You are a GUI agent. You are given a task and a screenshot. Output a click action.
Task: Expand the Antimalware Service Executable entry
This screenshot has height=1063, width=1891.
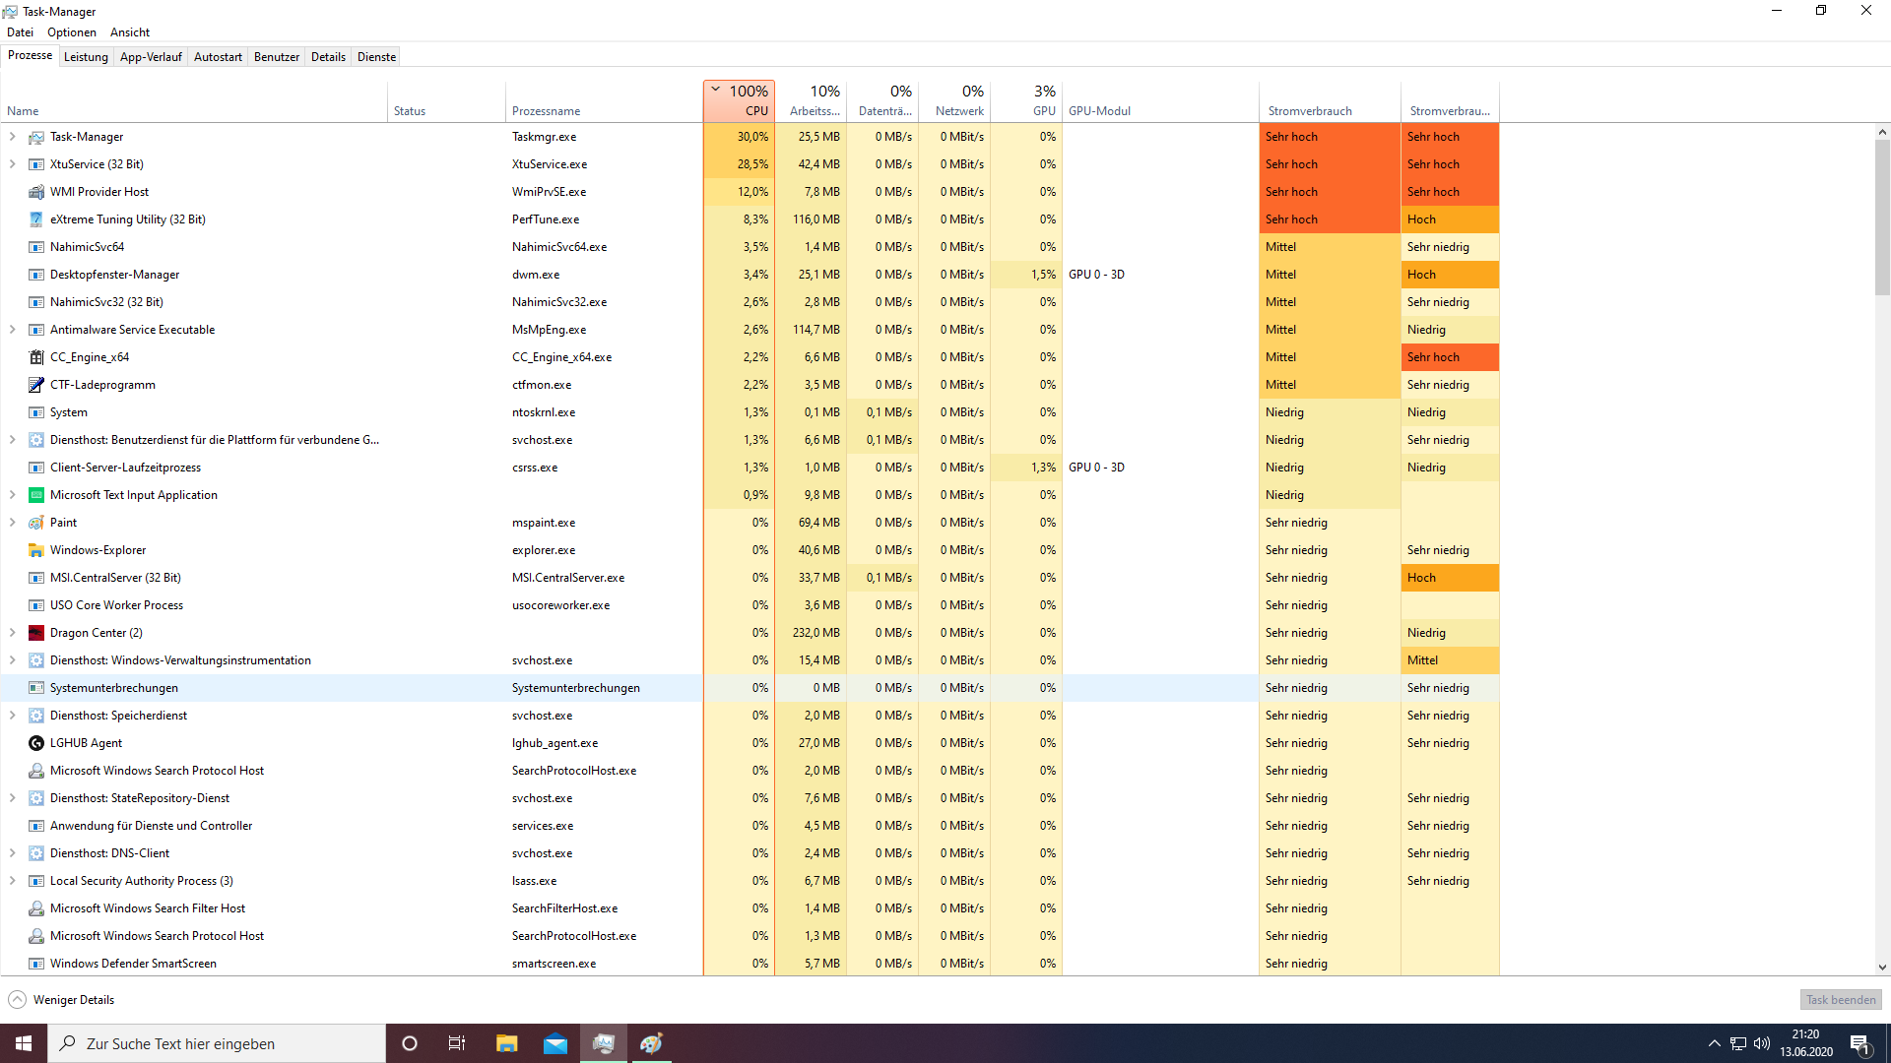point(12,330)
